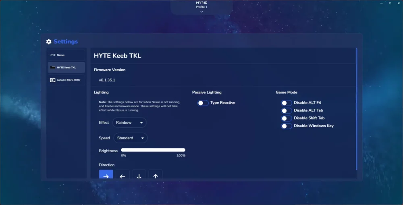This screenshot has height=205, width=403.
Task: Toggle Type Reactive switch
Action: coord(203,103)
